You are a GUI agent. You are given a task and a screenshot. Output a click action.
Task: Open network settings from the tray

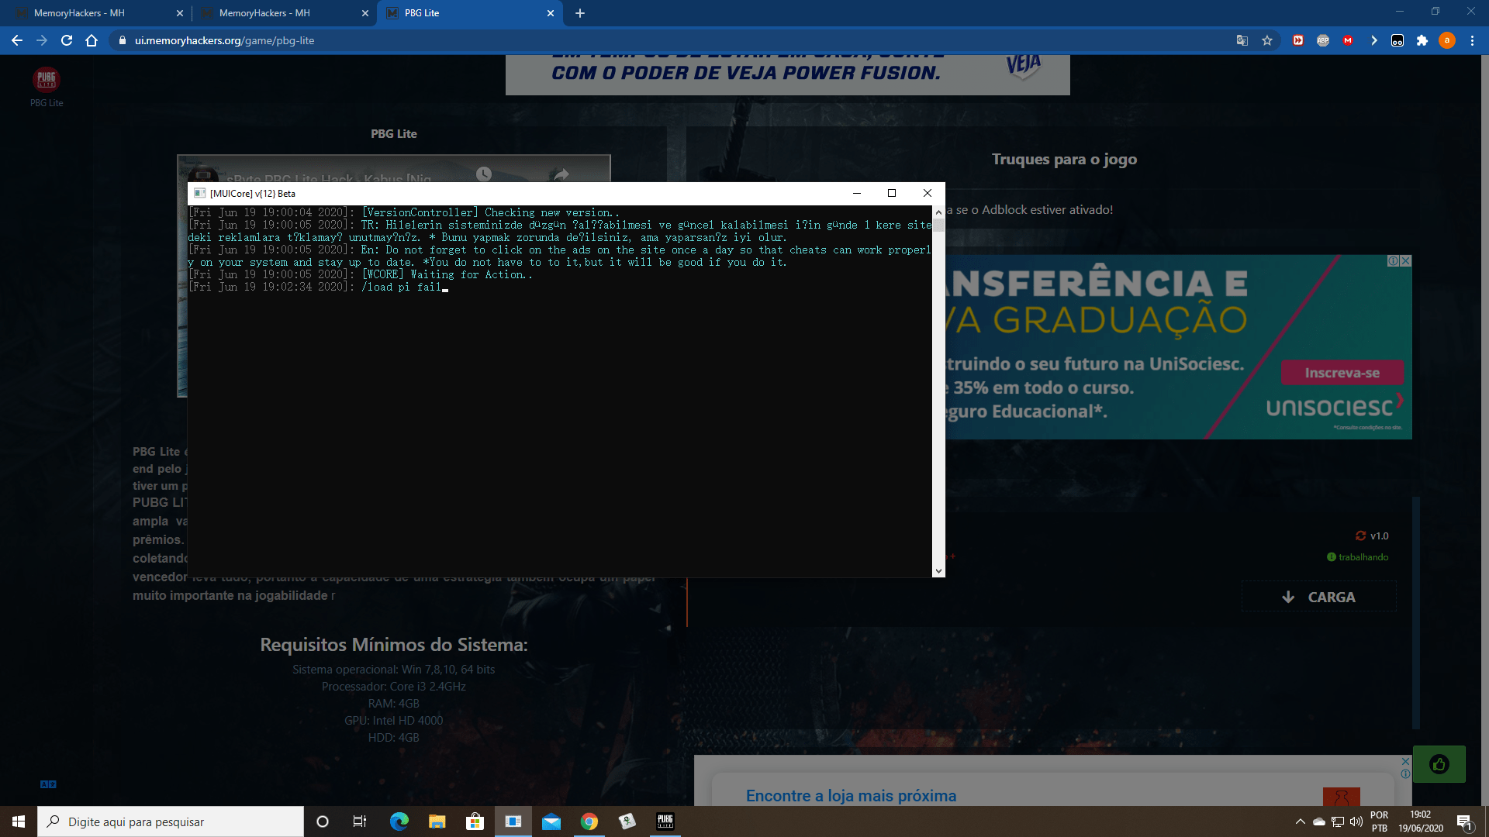(1338, 821)
